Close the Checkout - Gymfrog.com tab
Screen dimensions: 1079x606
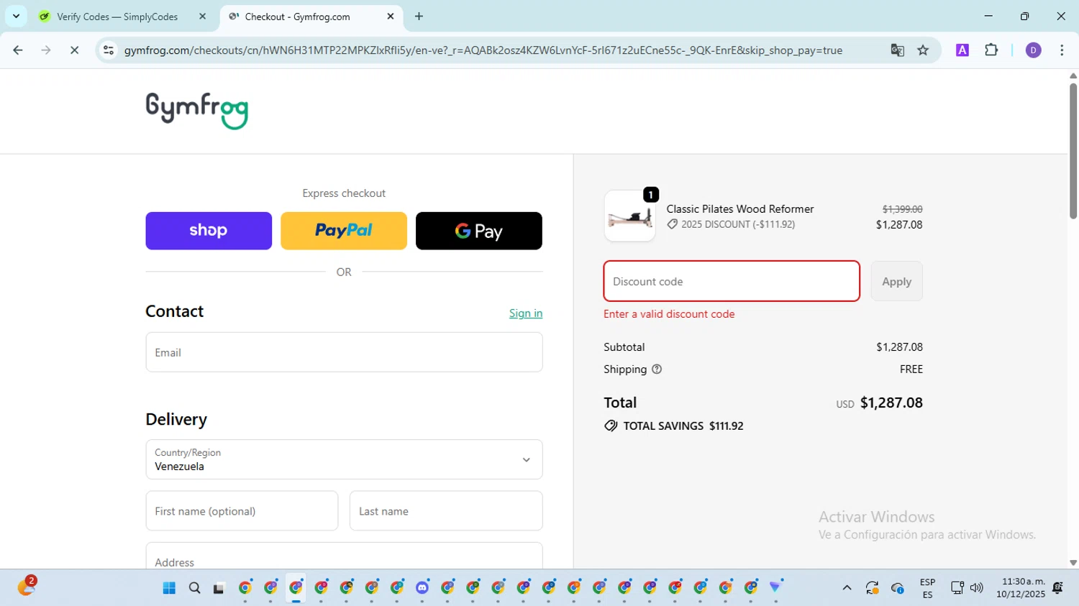point(391,17)
